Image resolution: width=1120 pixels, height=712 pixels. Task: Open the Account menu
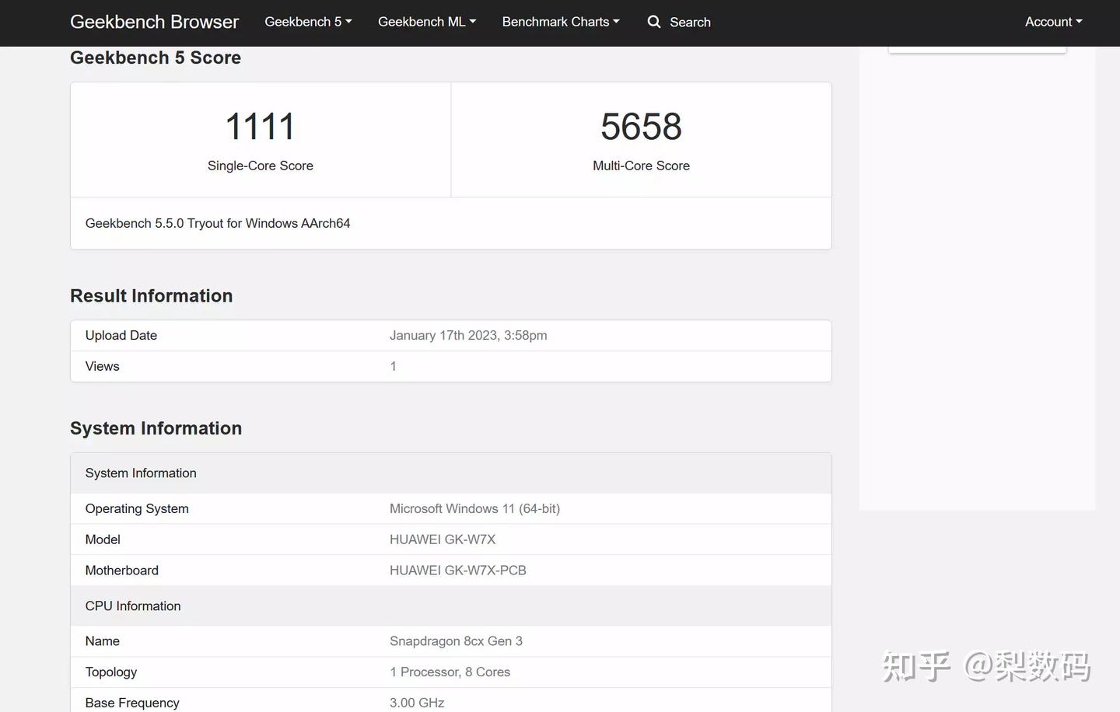coord(1053,22)
